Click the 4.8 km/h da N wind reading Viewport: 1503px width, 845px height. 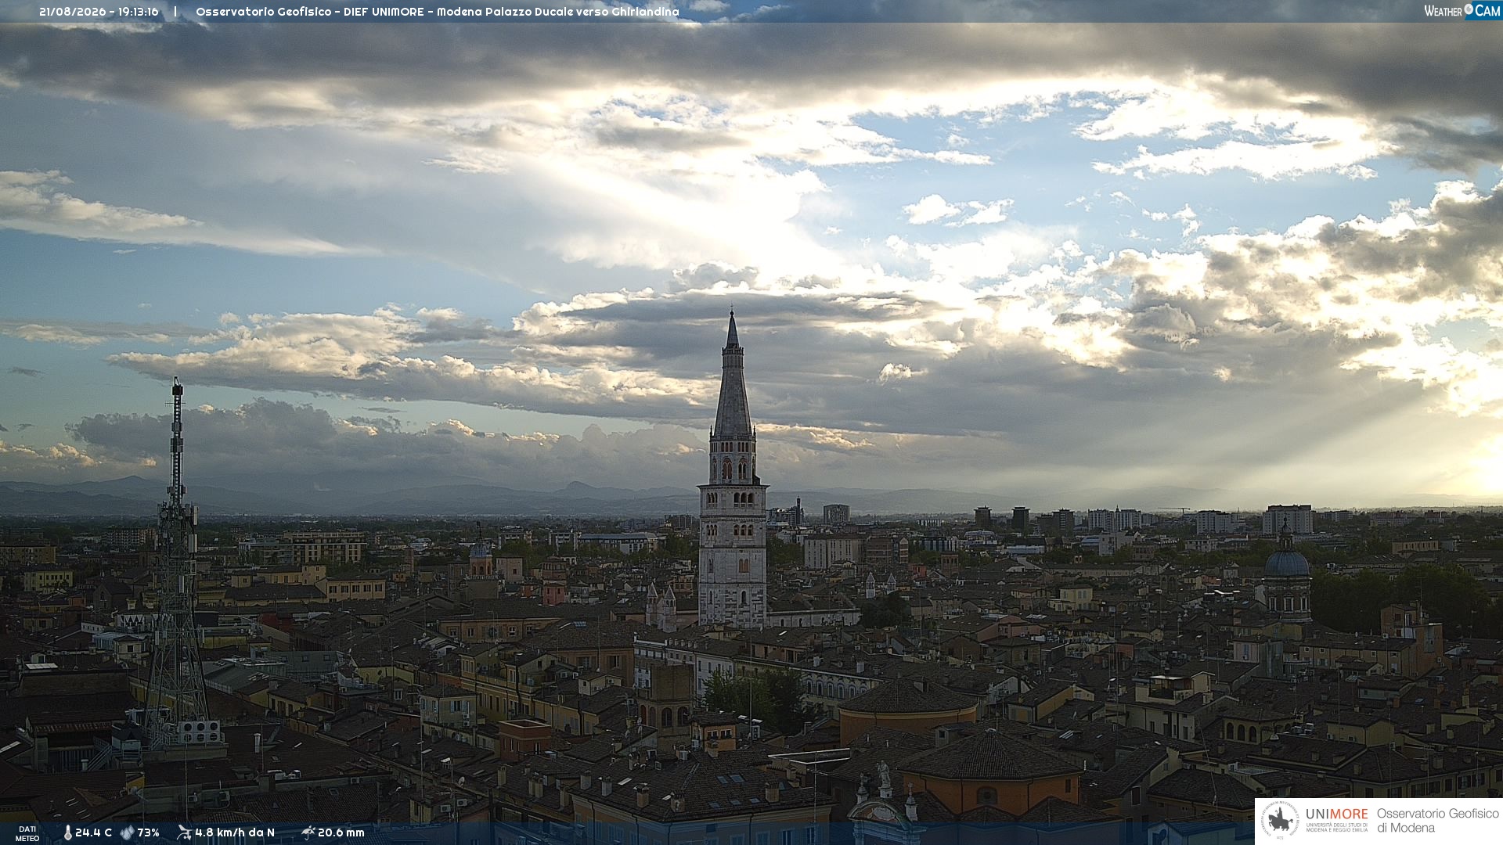235,833
